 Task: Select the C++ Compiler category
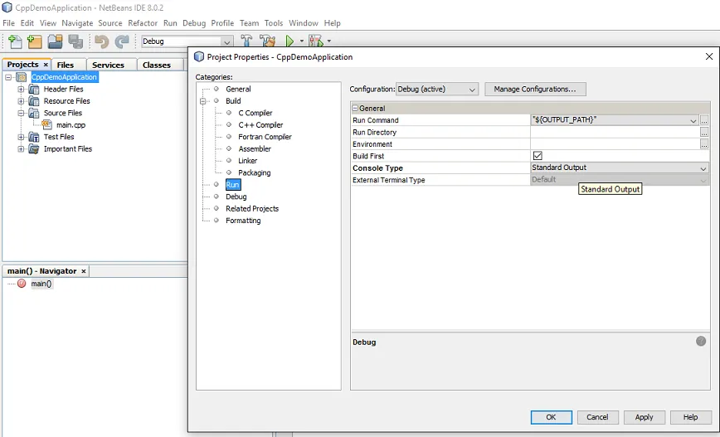(x=260, y=125)
